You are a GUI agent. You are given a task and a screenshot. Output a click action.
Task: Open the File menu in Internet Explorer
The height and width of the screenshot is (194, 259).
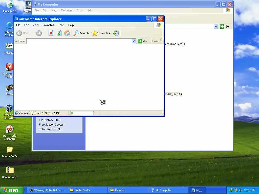[18, 25]
